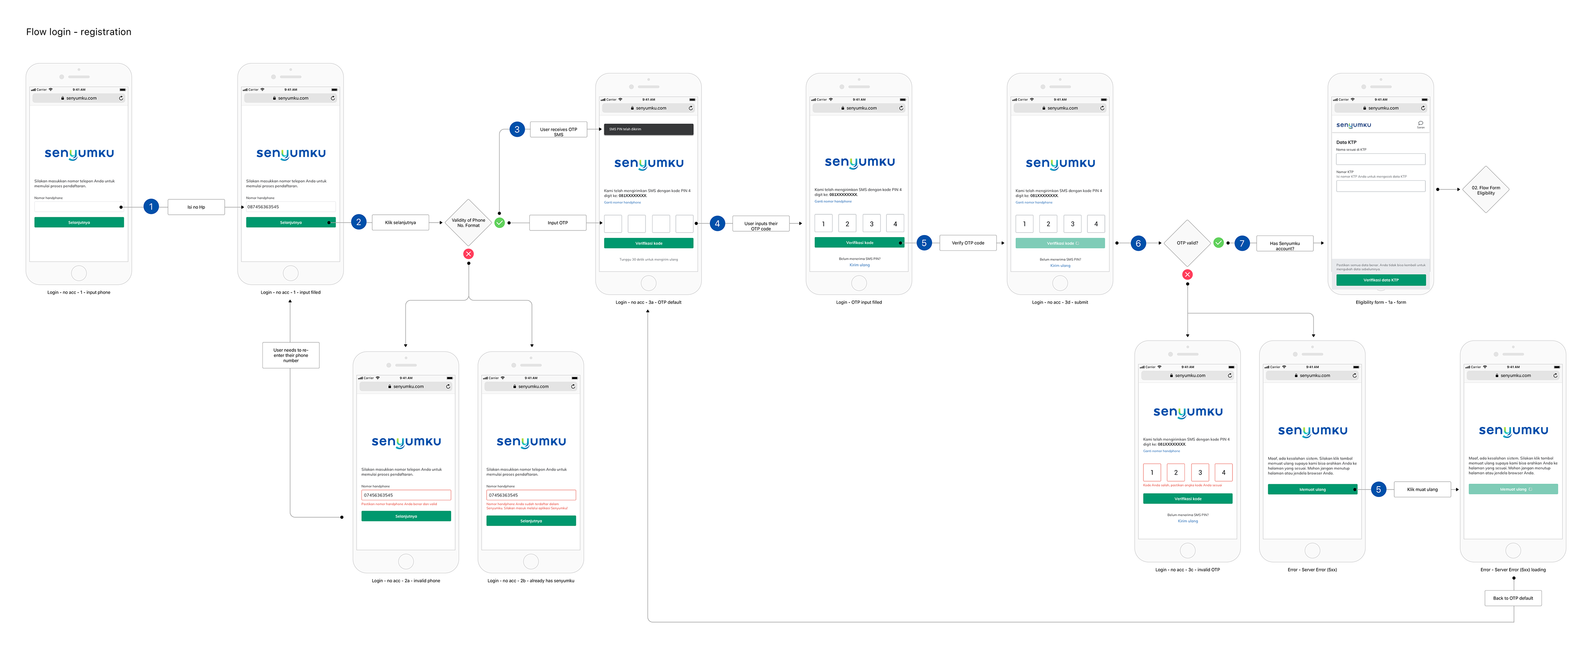
Task: Click red X below OTP valid diamond
Action: pos(1187,274)
